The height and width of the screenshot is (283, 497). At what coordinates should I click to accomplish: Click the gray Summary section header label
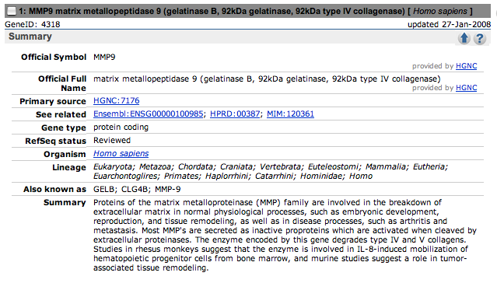tap(30, 37)
